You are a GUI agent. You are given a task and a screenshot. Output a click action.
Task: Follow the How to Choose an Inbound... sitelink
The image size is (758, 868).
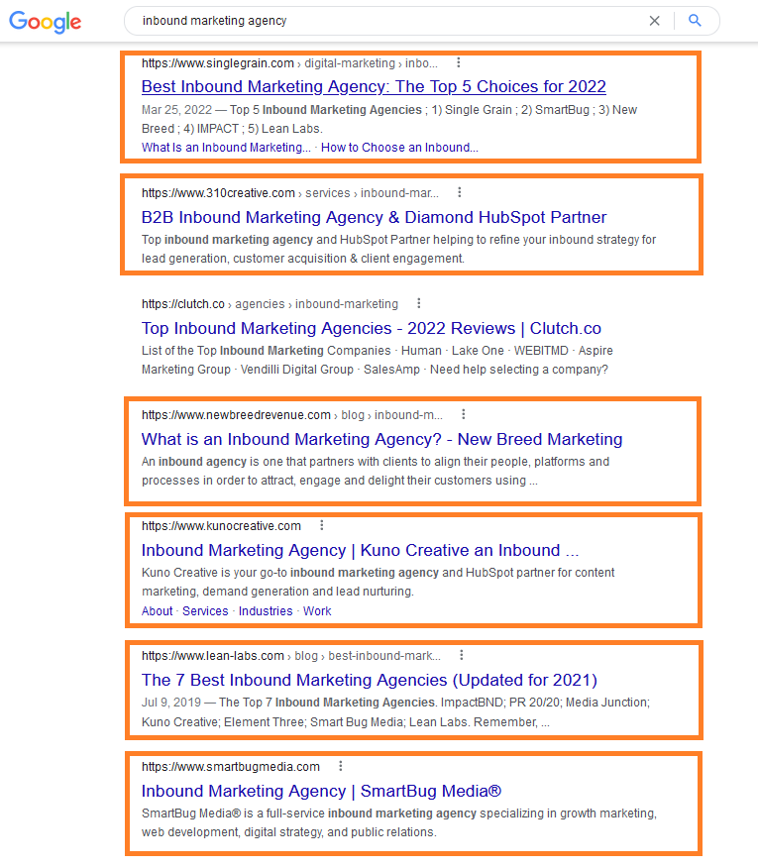coord(399,148)
